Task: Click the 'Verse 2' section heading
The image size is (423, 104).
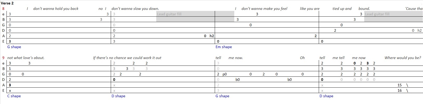Action: click(7, 3)
